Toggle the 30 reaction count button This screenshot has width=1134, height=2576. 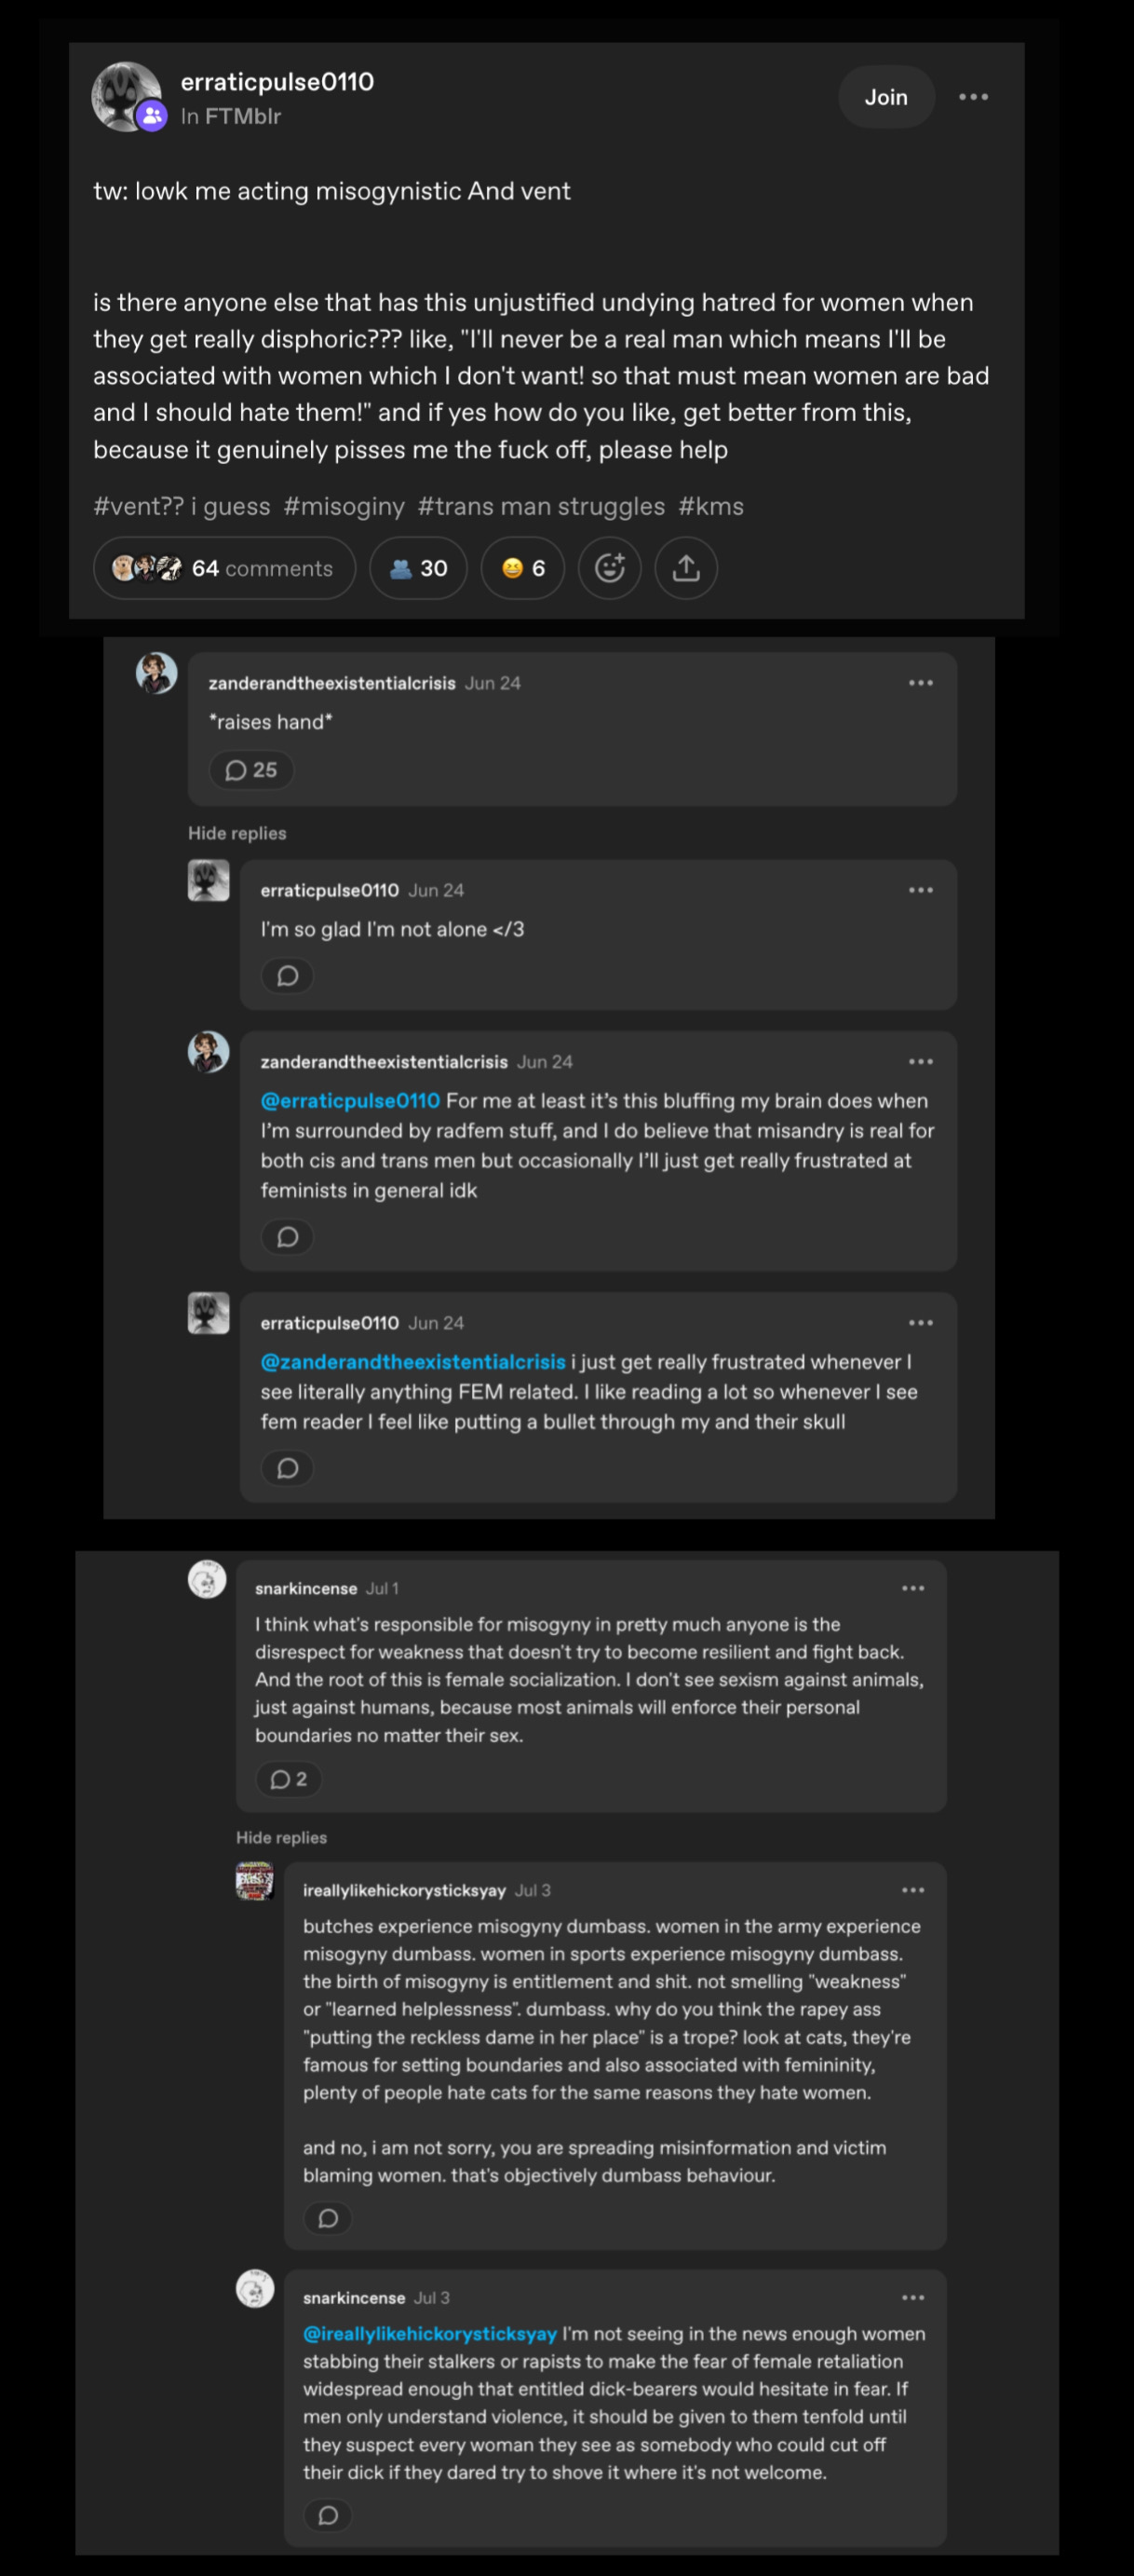click(x=418, y=568)
